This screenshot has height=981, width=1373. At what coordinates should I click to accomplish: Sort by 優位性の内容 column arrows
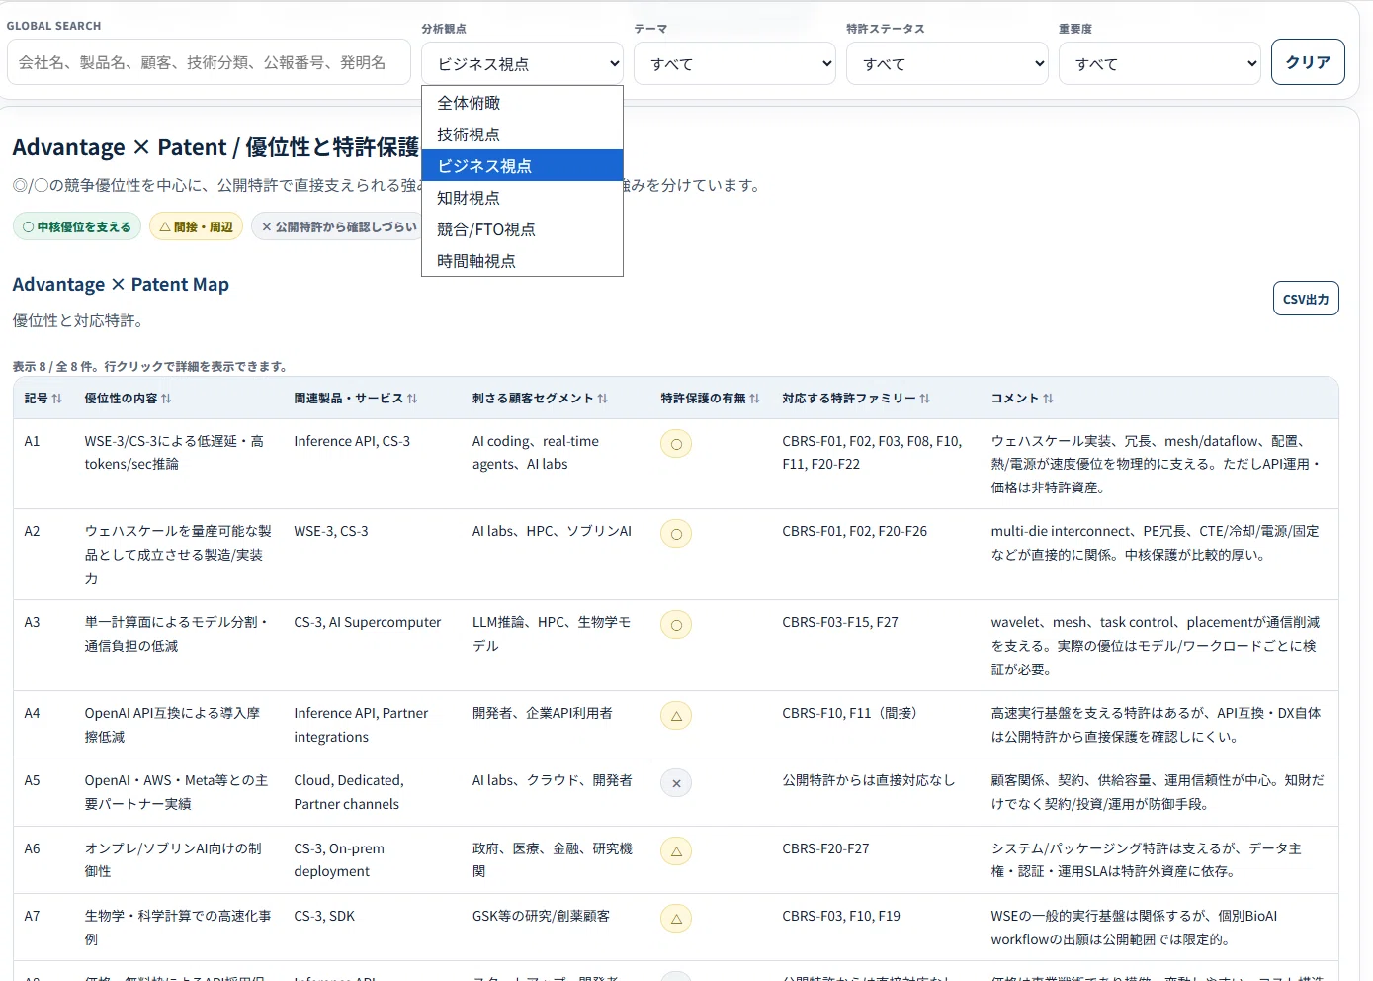pyautogui.click(x=166, y=399)
